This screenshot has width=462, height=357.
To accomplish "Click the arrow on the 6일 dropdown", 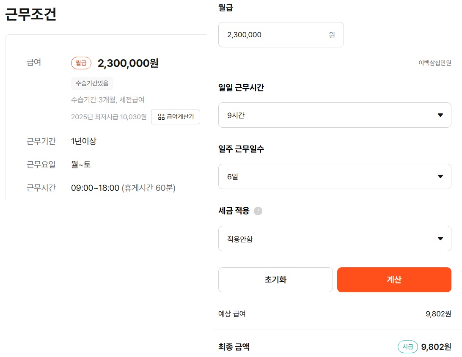I will [x=440, y=176].
